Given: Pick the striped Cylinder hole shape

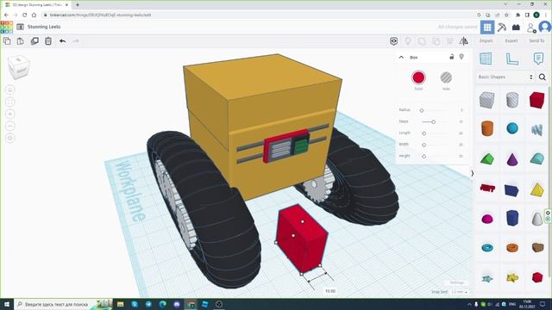Looking at the screenshot, I should [x=512, y=100].
